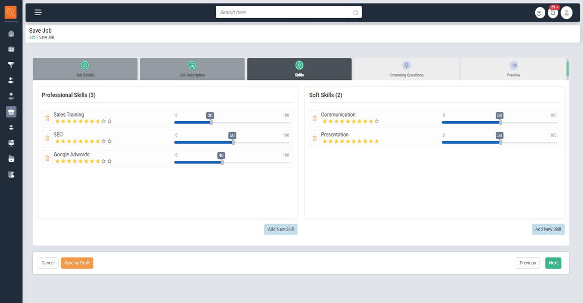The height and width of the screenshot is (303, 583).
Task: Go to the Screening Questions tab
Action: [406, 69]
